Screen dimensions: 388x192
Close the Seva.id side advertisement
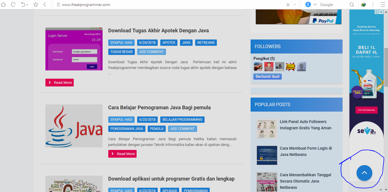tap(381, 12)
